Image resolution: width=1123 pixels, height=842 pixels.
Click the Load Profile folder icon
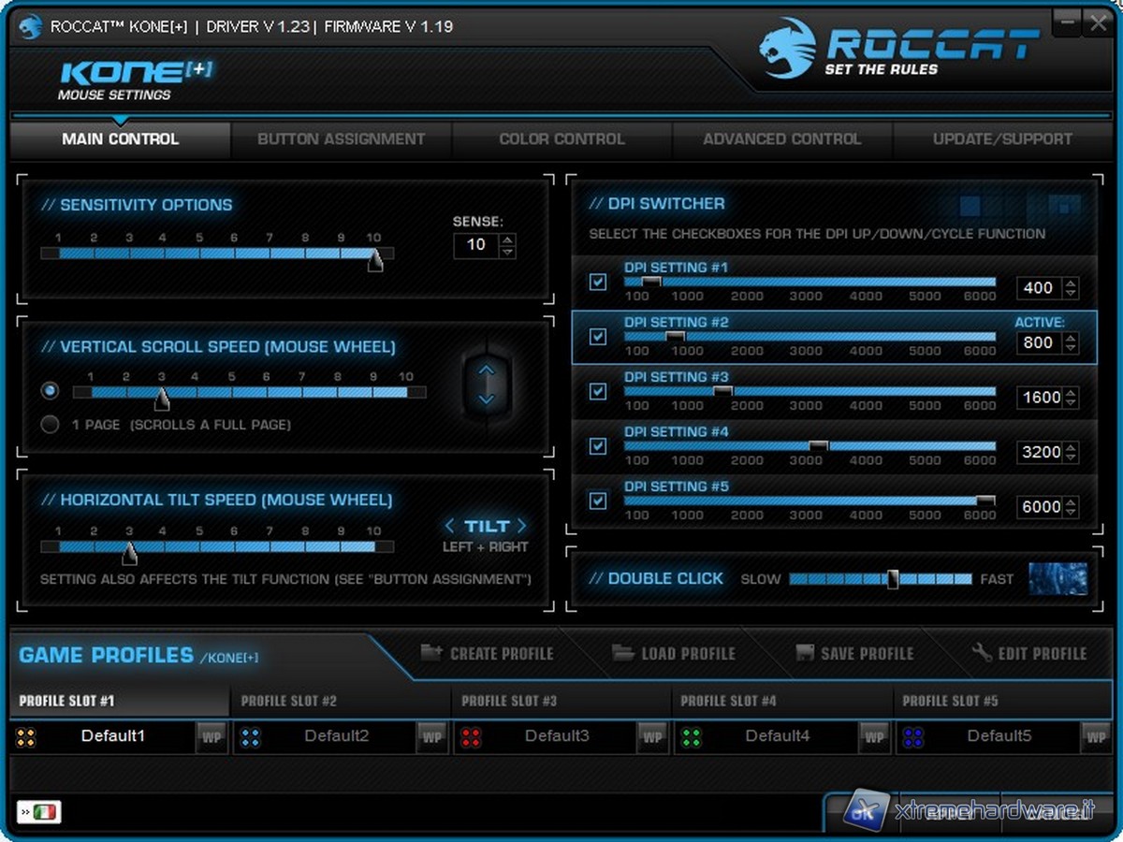(x=622, y=652)
